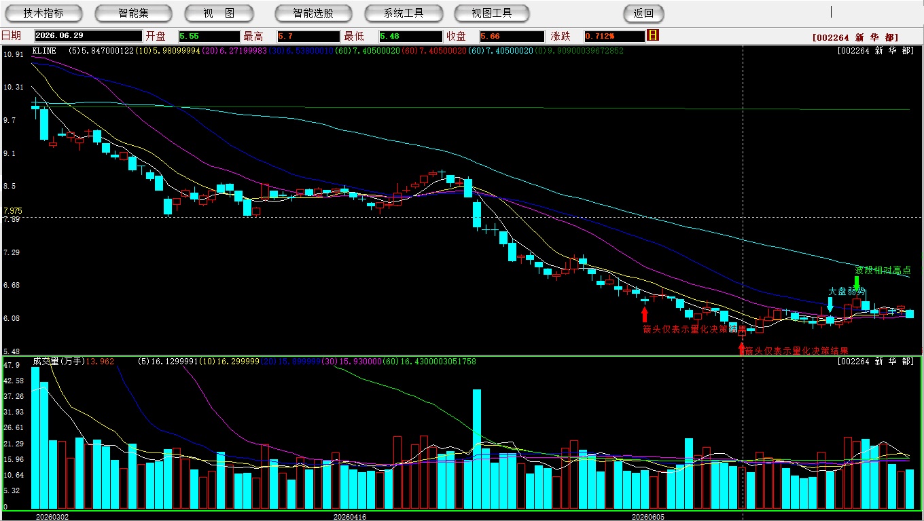Screen dimensions: 924x521
Task: Click the 最高 value field 5.7
Action: tap(307, 36)
